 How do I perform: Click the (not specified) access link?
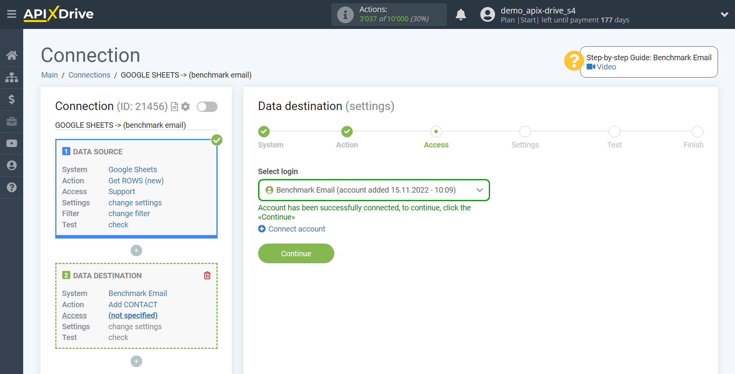click(x=133, y=315)
